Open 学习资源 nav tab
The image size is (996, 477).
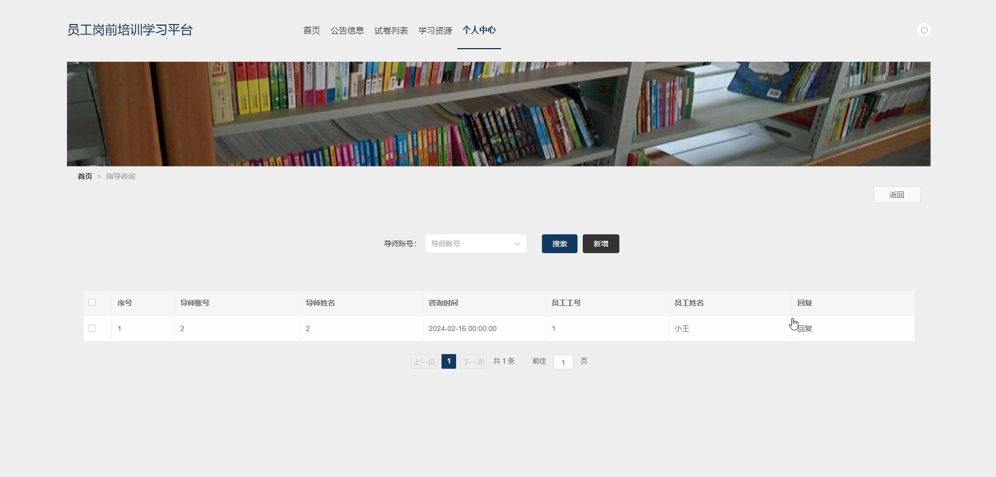[435, 30]
